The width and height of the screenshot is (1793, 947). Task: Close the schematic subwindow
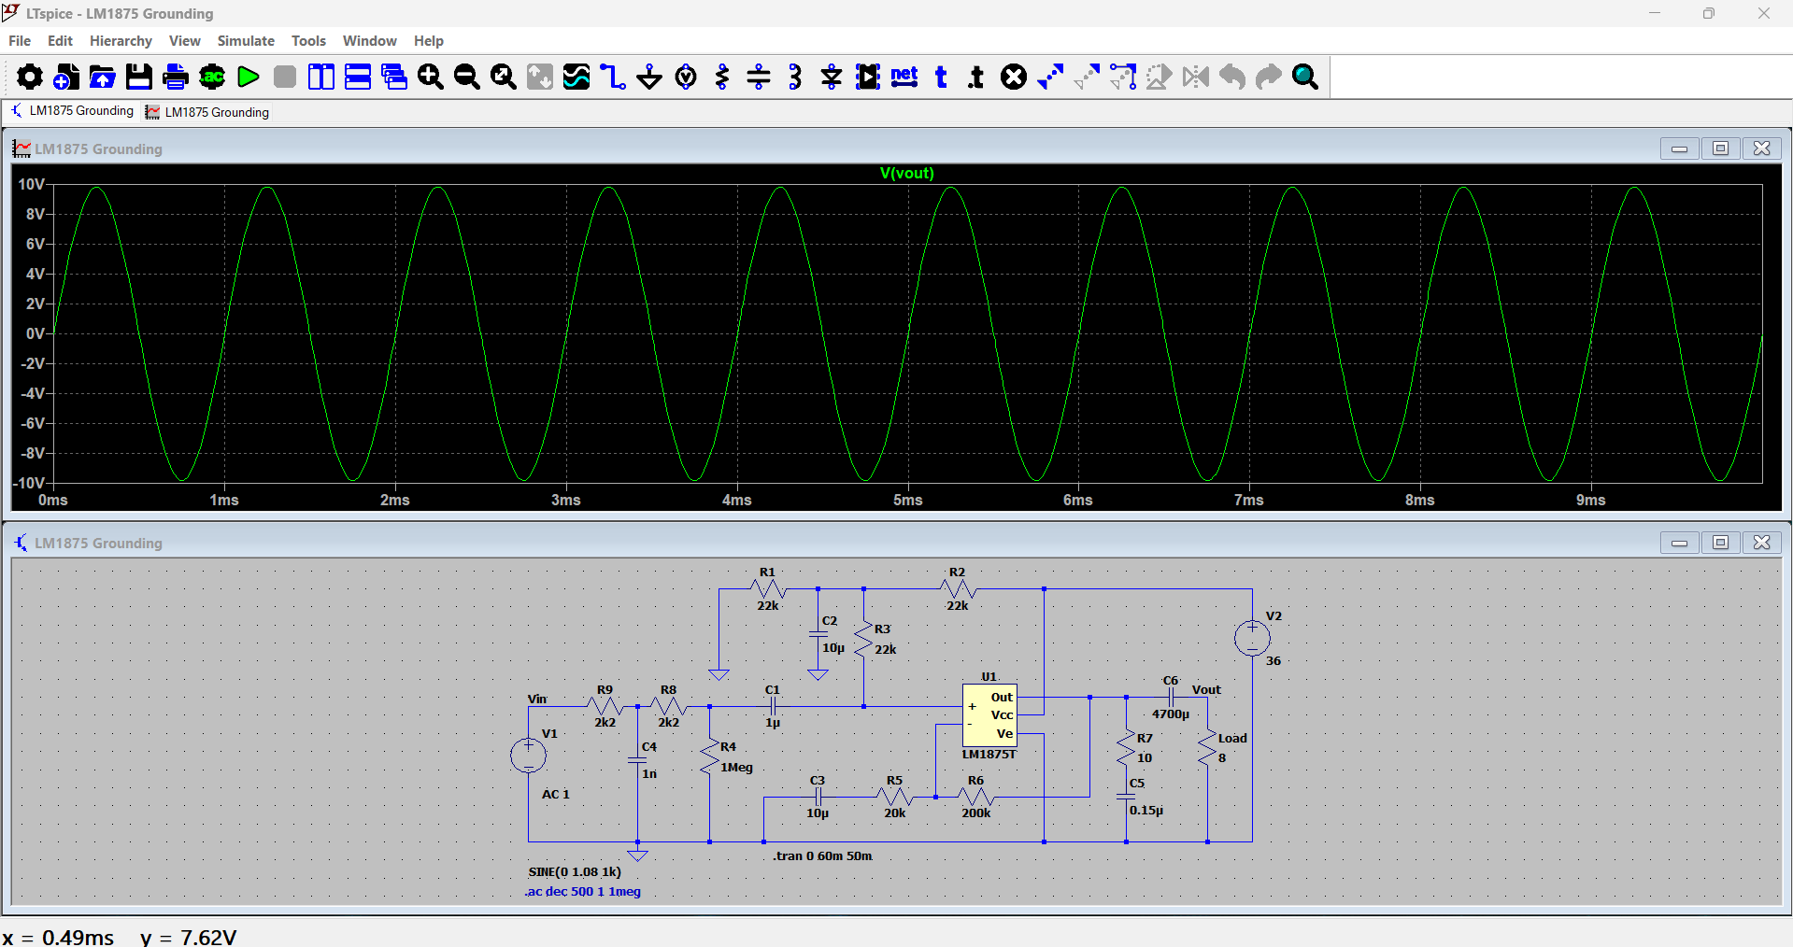click(1762, 543)
